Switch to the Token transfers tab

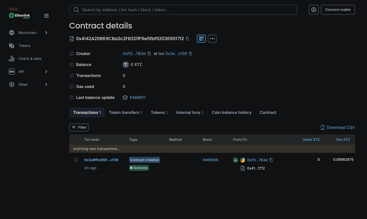pos(126,113)
